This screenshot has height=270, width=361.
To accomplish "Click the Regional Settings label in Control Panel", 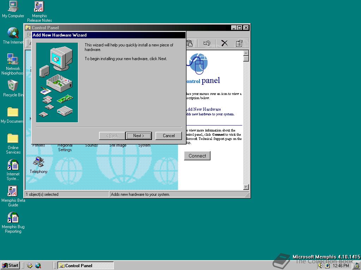I will click(x=65, y=147).
